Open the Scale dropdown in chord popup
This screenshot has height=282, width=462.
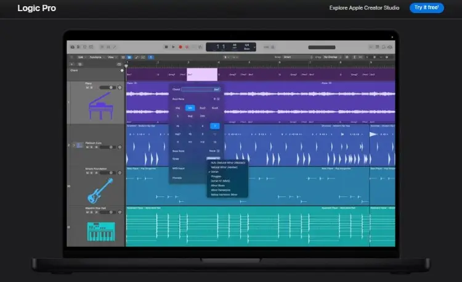click(213, 159)
